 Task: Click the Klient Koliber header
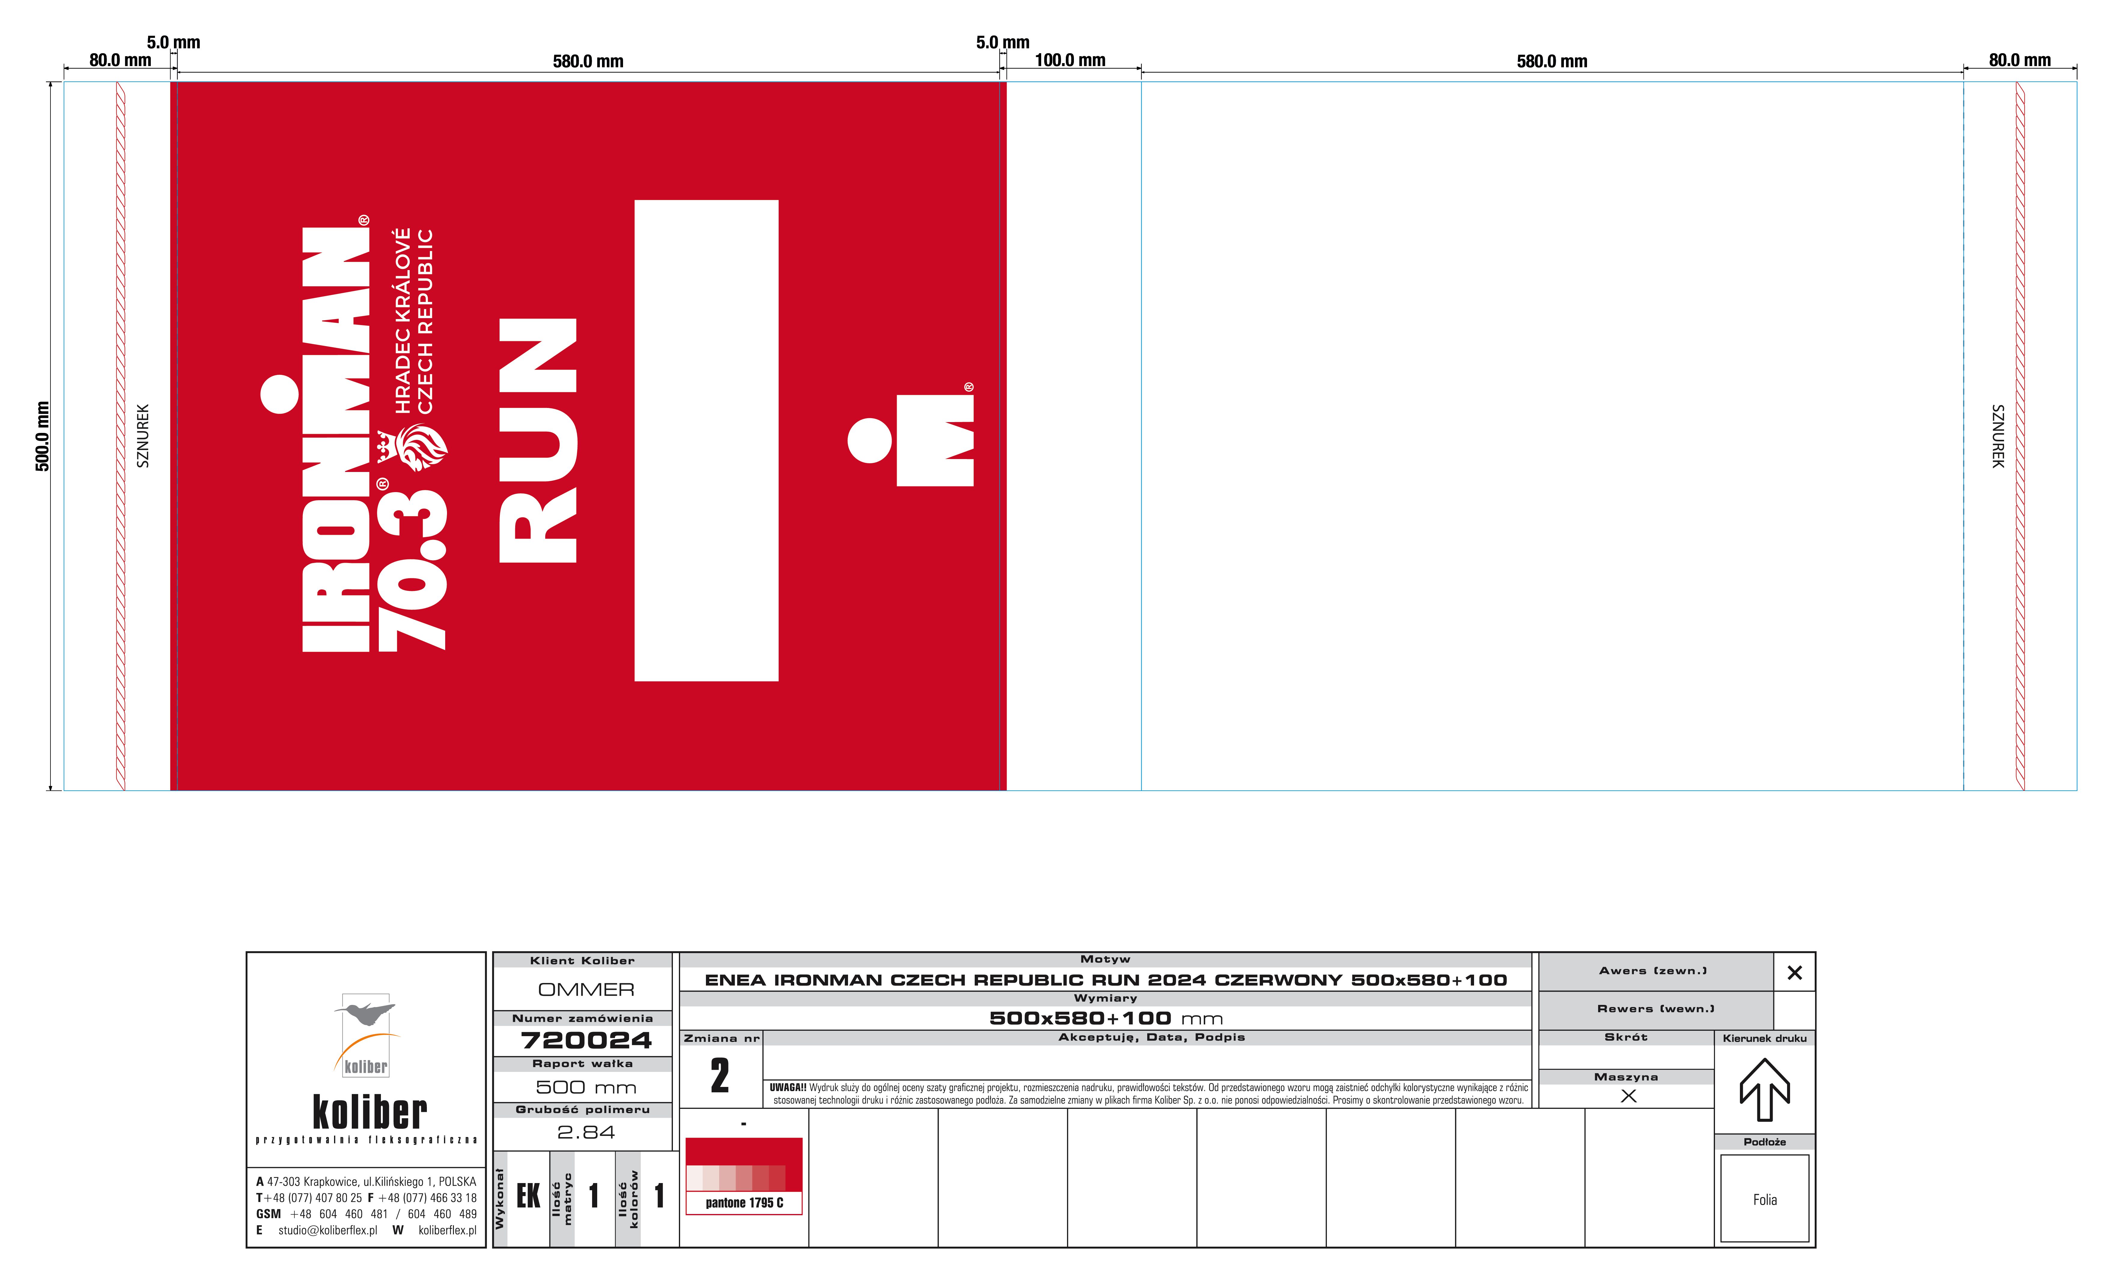[x=582, y=961]
